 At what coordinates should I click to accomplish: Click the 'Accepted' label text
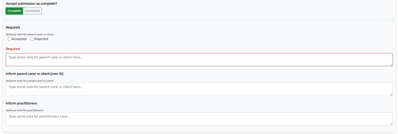(19, 39)
